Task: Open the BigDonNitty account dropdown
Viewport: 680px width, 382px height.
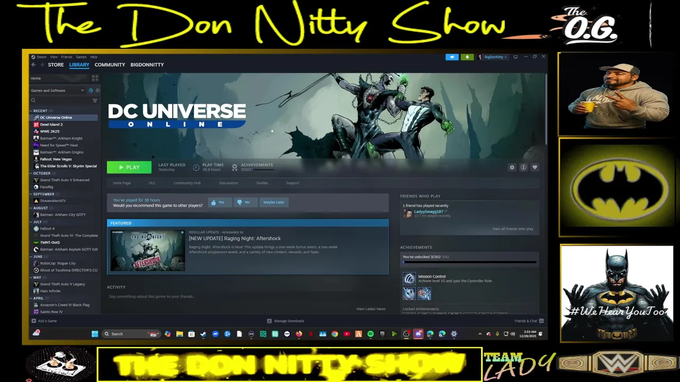Action: point(492,57)
